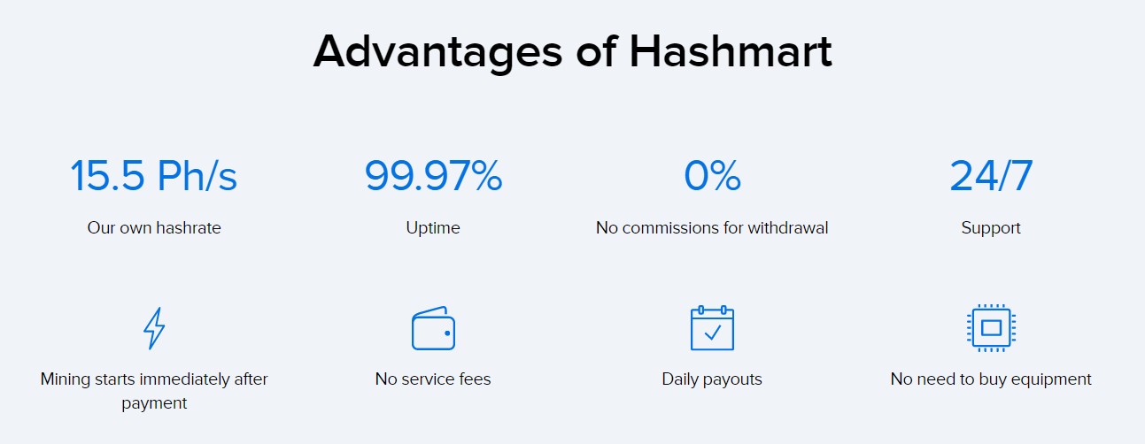1145x444 pixels.
Task: Click the Daily payouts label
Action: pos(712,379)
